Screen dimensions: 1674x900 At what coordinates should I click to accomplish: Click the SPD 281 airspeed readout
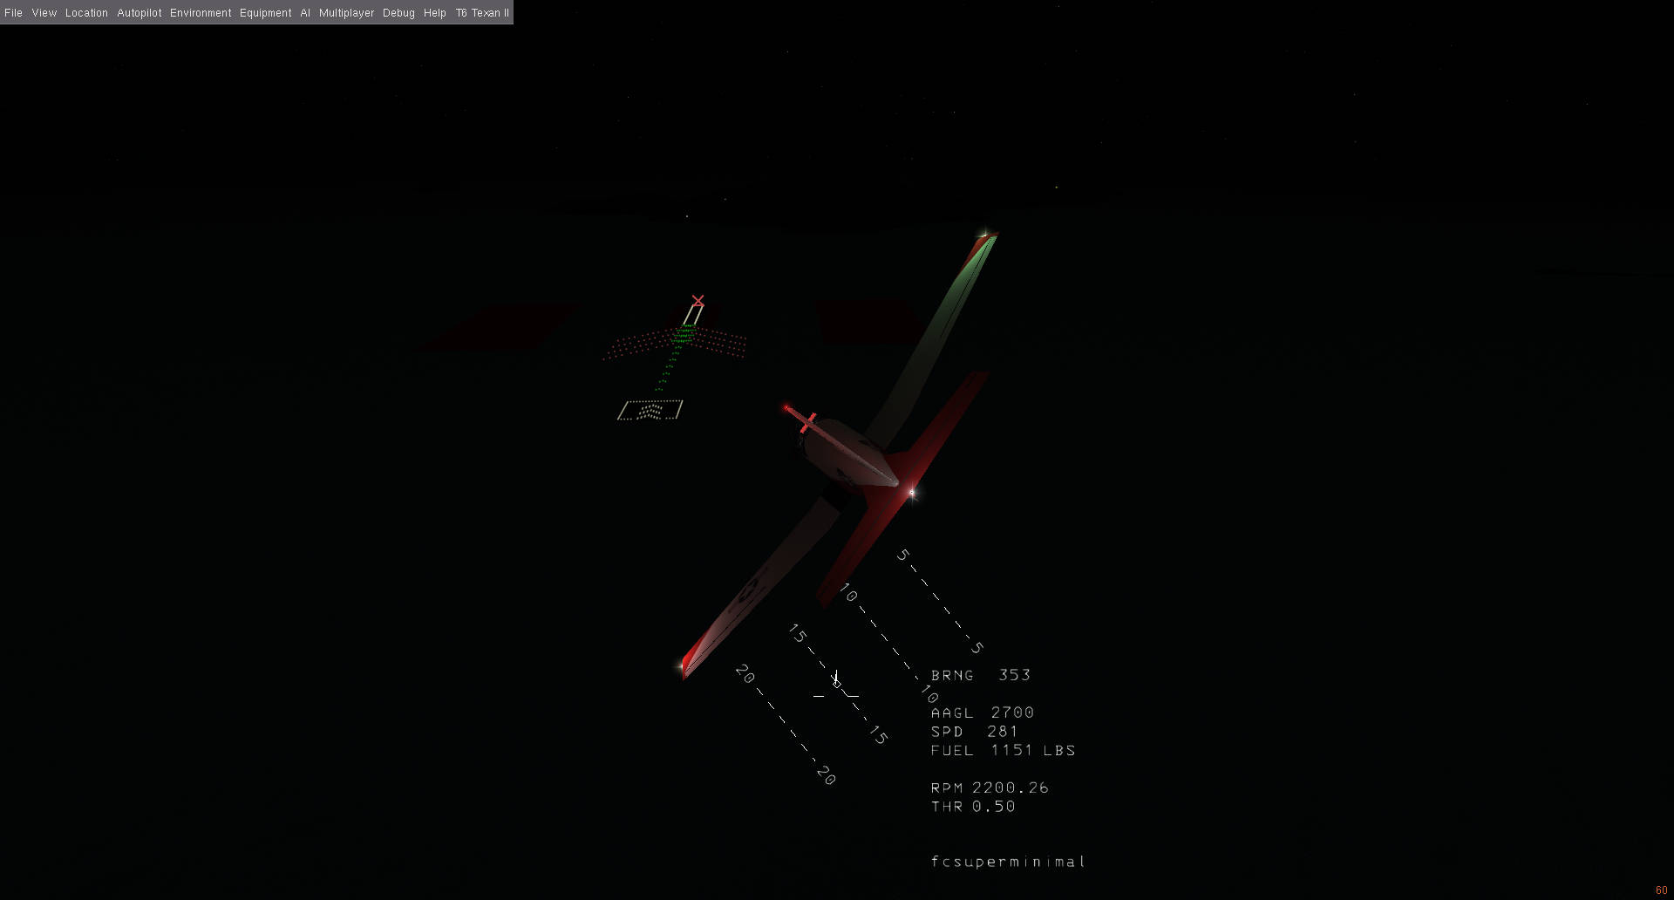[x=974, y=732]
